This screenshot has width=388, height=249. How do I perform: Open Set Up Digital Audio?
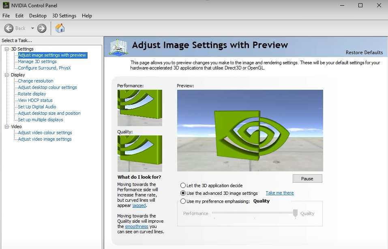point(37,107)
